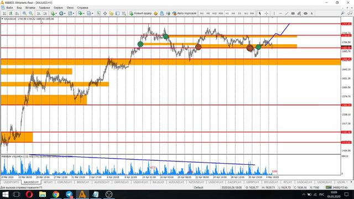This screenshot has width=354, height=199.
Task: Open the Сервис menu
Action: point(59,8)
